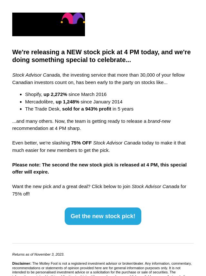
Task: Click the italic "and" in the last paragraph
Action: pyautogui.click(x=57, y=186)
